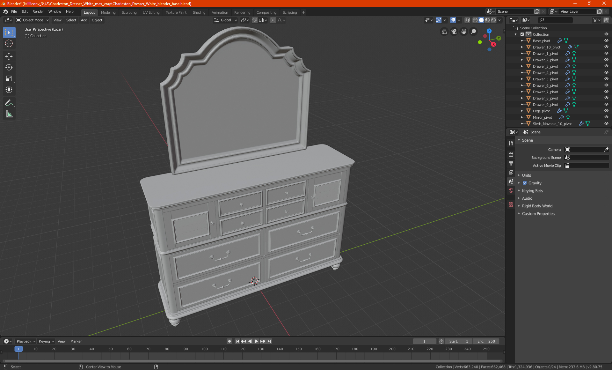Open the Texture properties tab
Viewport: 612px width, 370px height.
click(511, 204)
